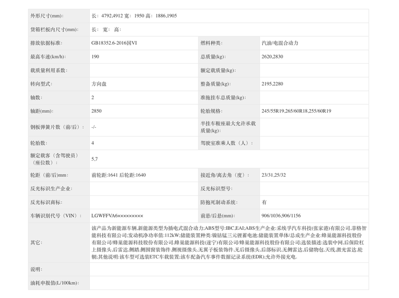Select the curb weight value 2195,2280
399x298 pixels.
coord(272,84)
